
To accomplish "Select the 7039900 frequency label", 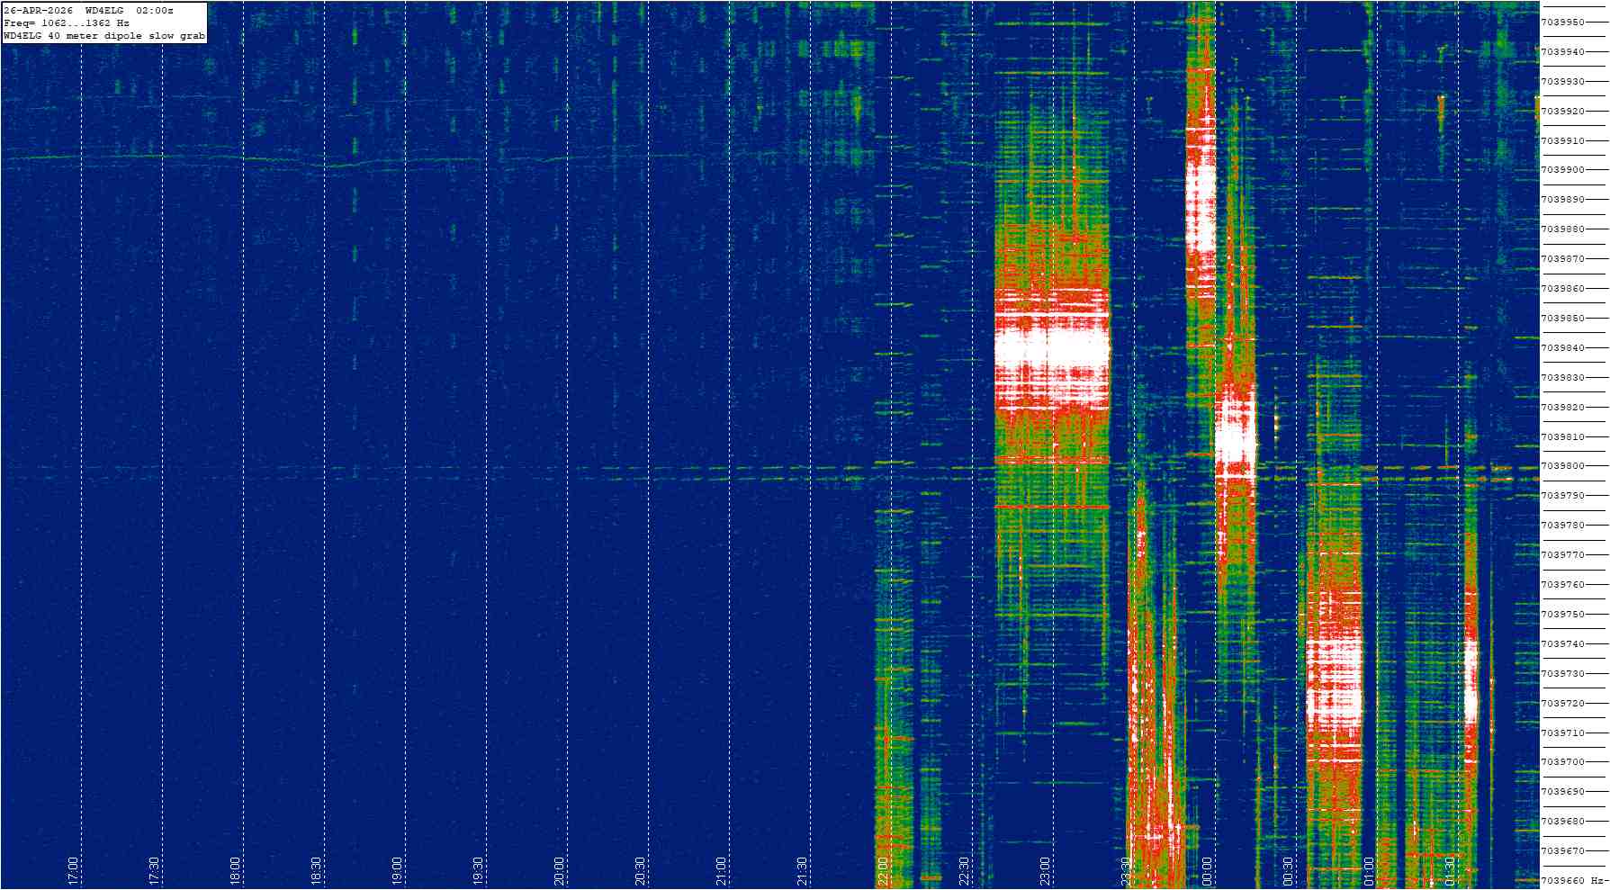I will (x=1563, y=169).
